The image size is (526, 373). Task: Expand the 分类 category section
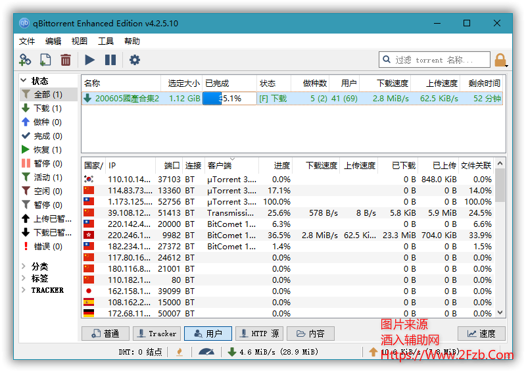pyautogui.click(x=24, y=266)
